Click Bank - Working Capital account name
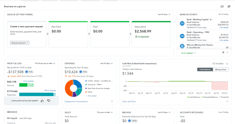Image resolution: width=235 pixels, height=124 pixels. click(200, 20)
